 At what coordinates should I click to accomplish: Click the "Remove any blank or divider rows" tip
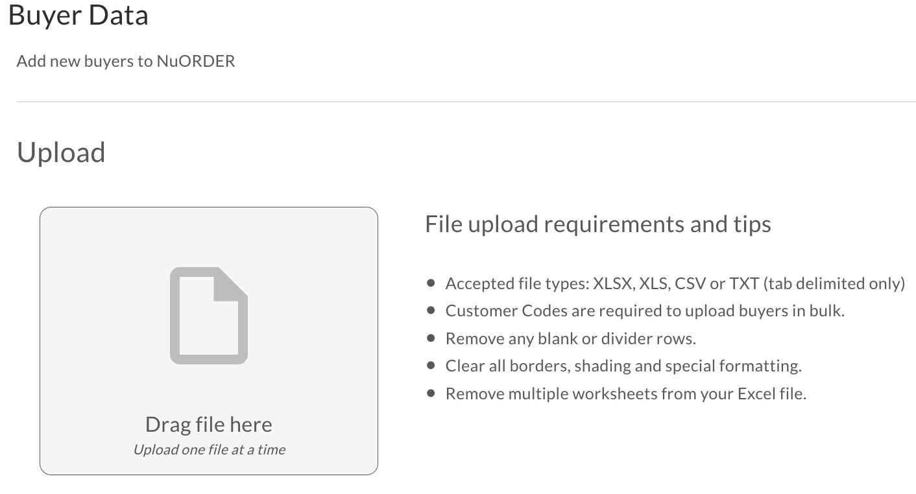[x=571, y=338]
